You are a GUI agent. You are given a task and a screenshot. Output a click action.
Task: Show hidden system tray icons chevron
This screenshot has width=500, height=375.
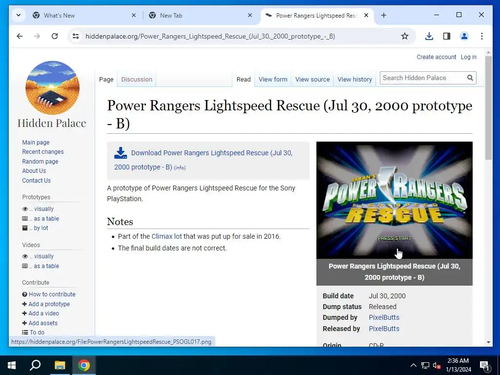[413, 365]
